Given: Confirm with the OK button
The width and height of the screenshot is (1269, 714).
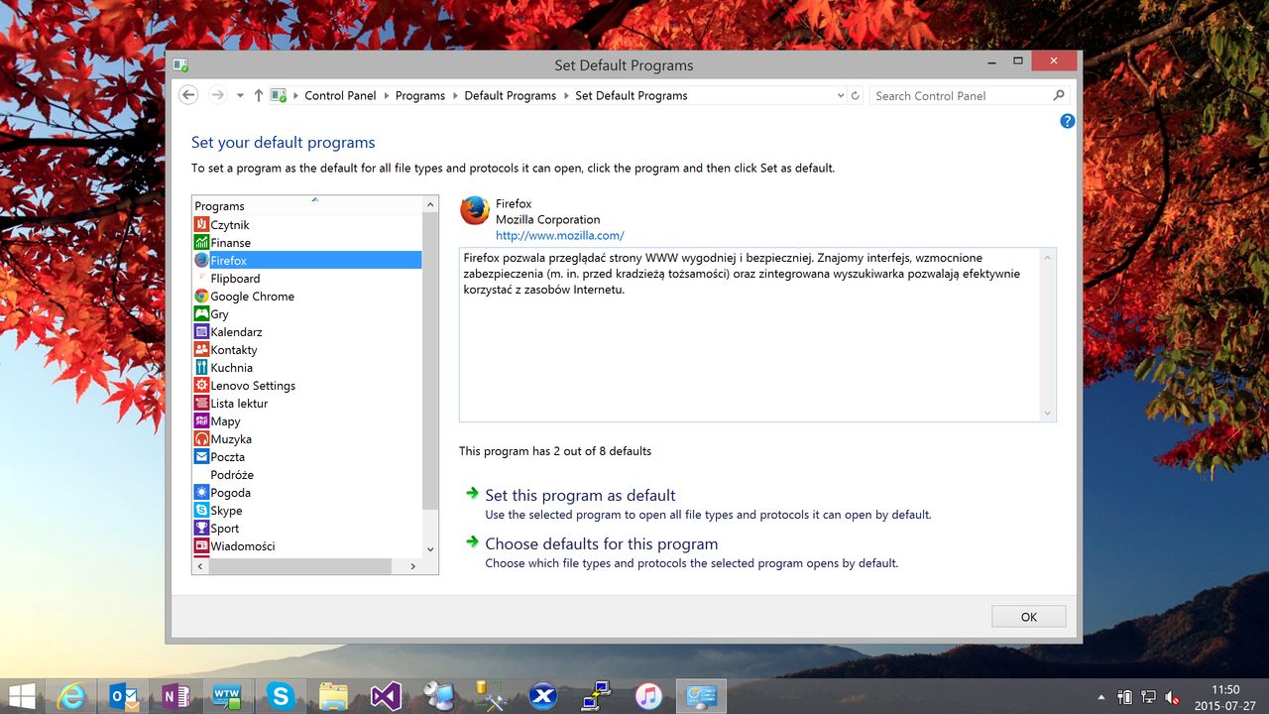Looking at the screenshot, I should tap(1028, 617).
